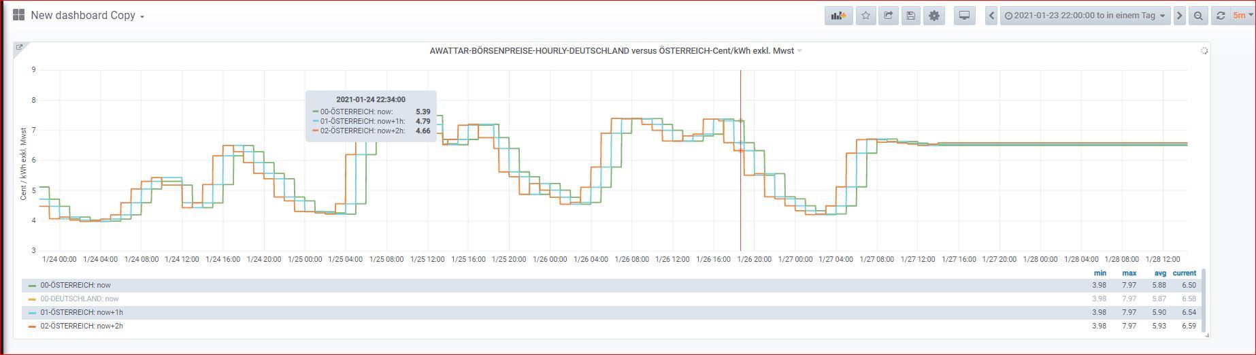The height and width of the screenshot is (355, 1256).
Task: Click the panel loading spinner
Action: 1204,51
